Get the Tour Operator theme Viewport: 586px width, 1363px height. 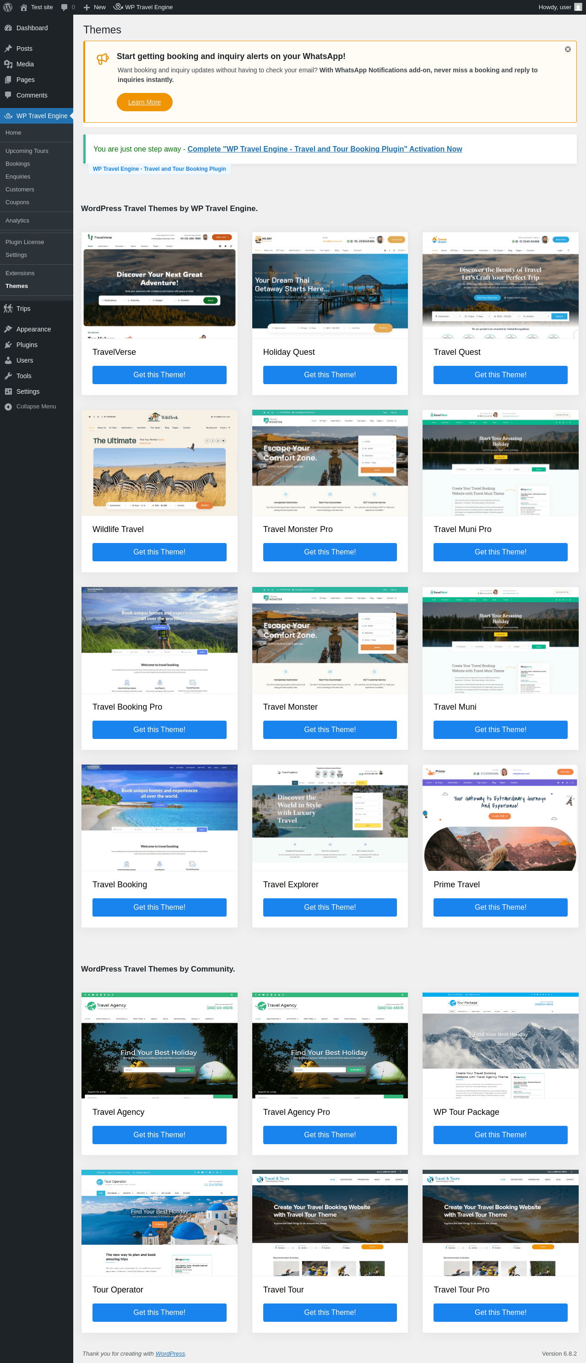tap(159, 1313)
